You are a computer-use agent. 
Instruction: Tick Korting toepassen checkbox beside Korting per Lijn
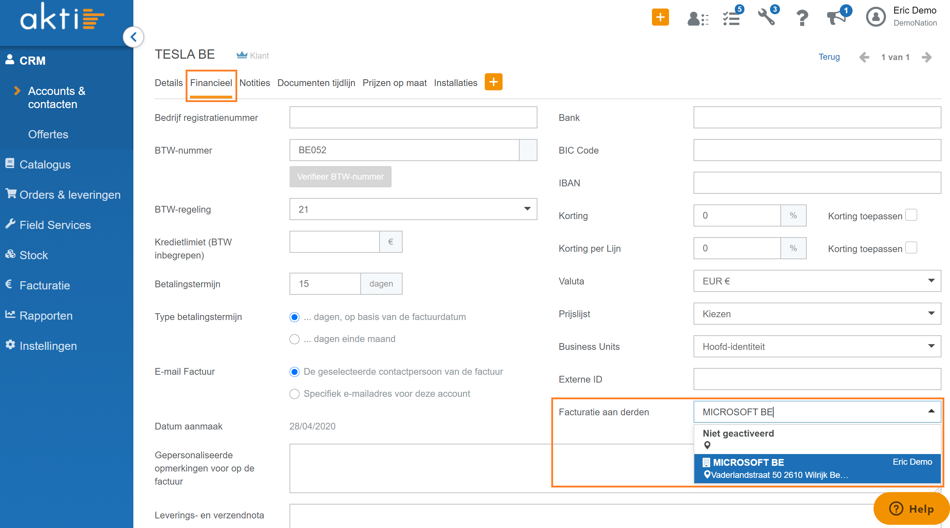[x=911, y=247]
